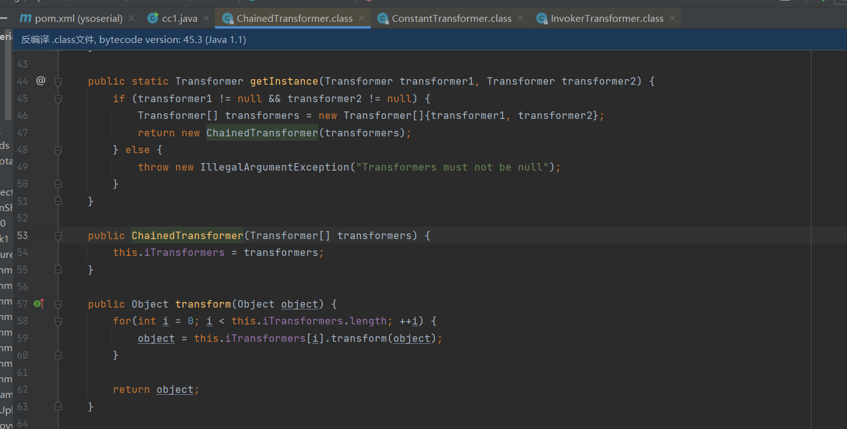Collapse the else block fold at line 48
The width and height of the screenshot is (847, 429).
click(58, 150)
